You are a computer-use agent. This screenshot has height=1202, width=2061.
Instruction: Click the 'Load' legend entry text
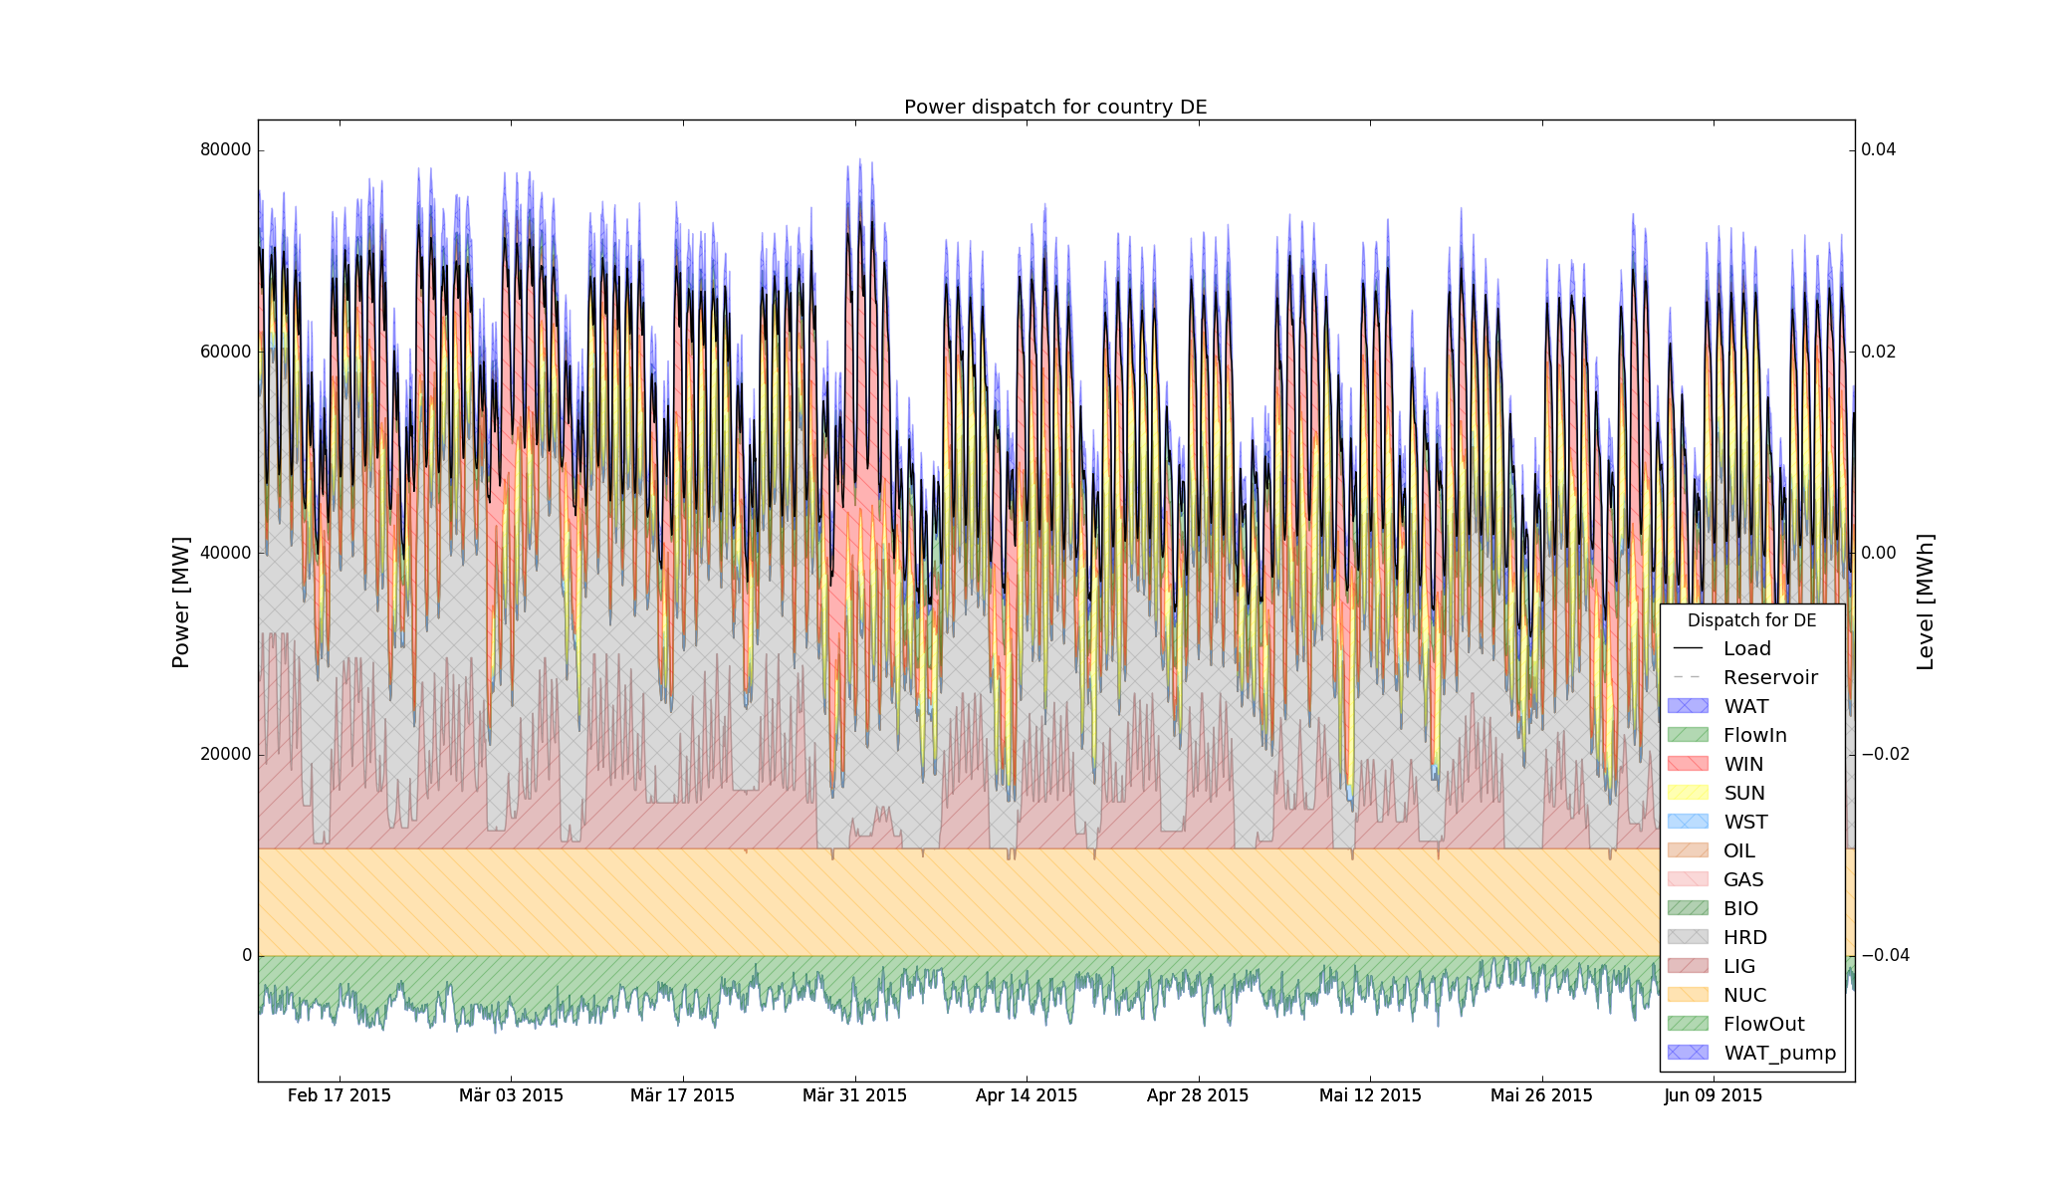(1747, 648)
